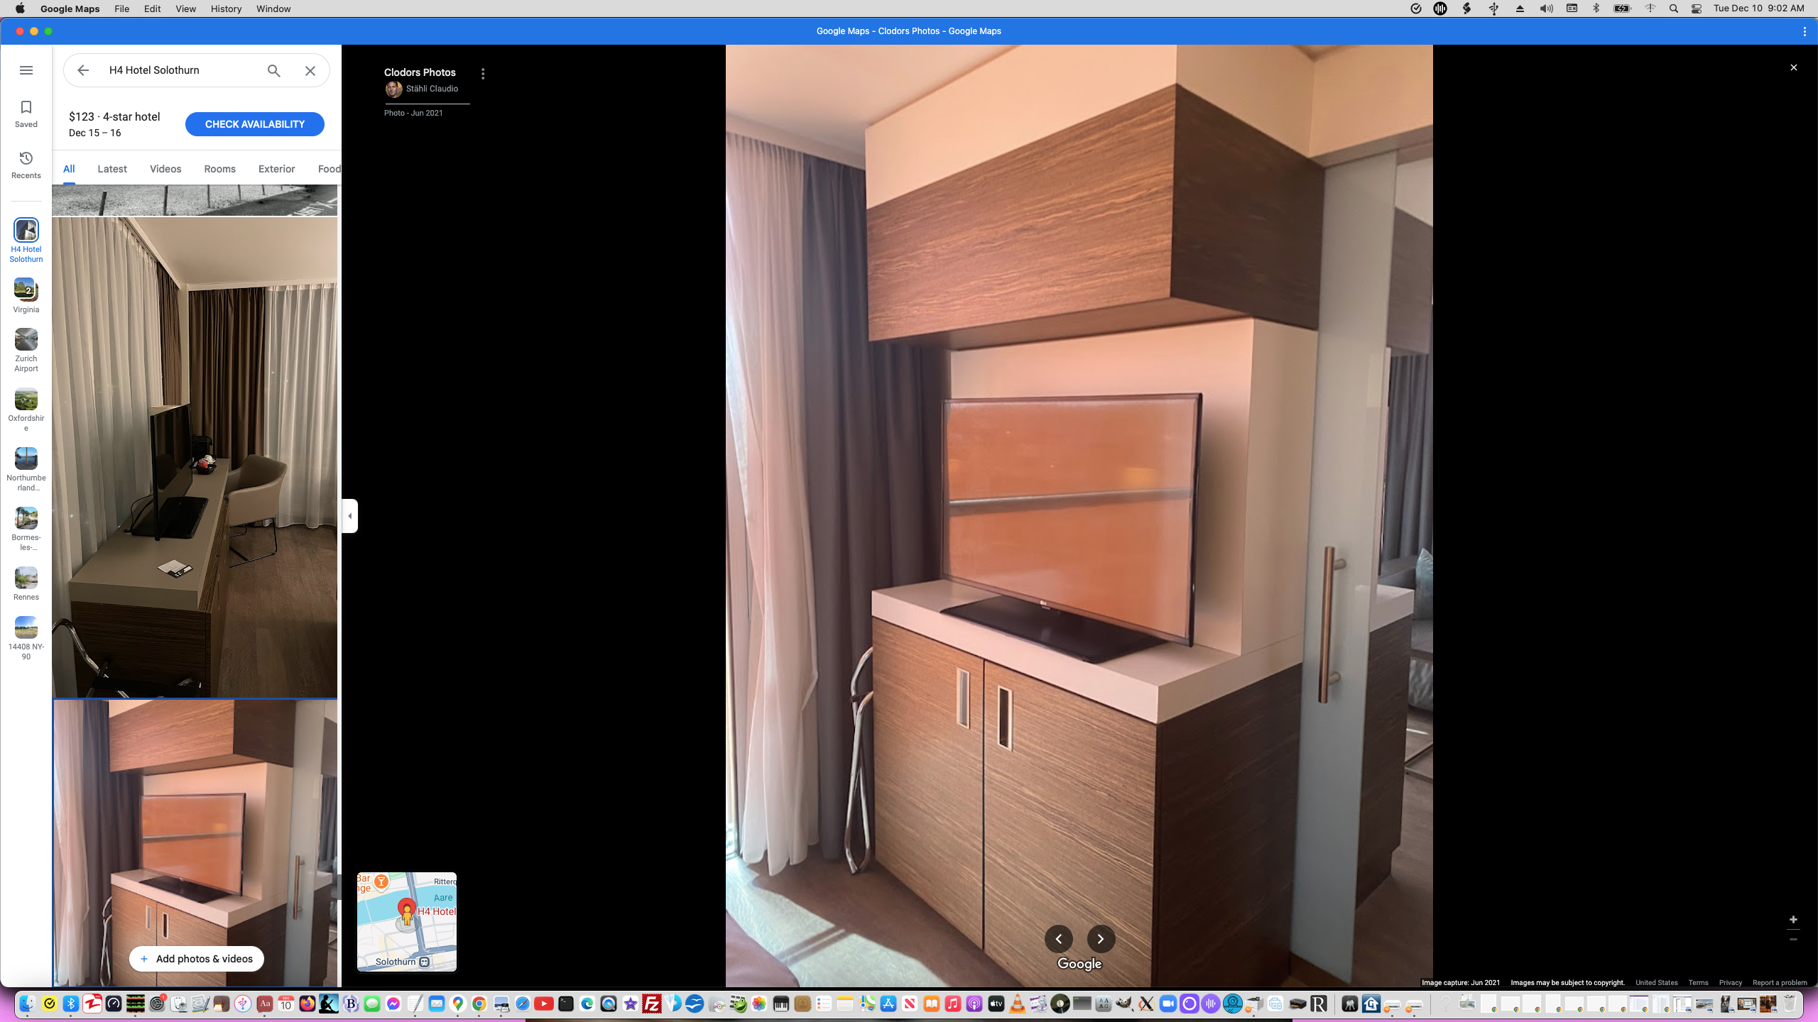Click the search magnifying glass icon
The width and height of the screenshot is (1818, 1022).
click(273, 70)
